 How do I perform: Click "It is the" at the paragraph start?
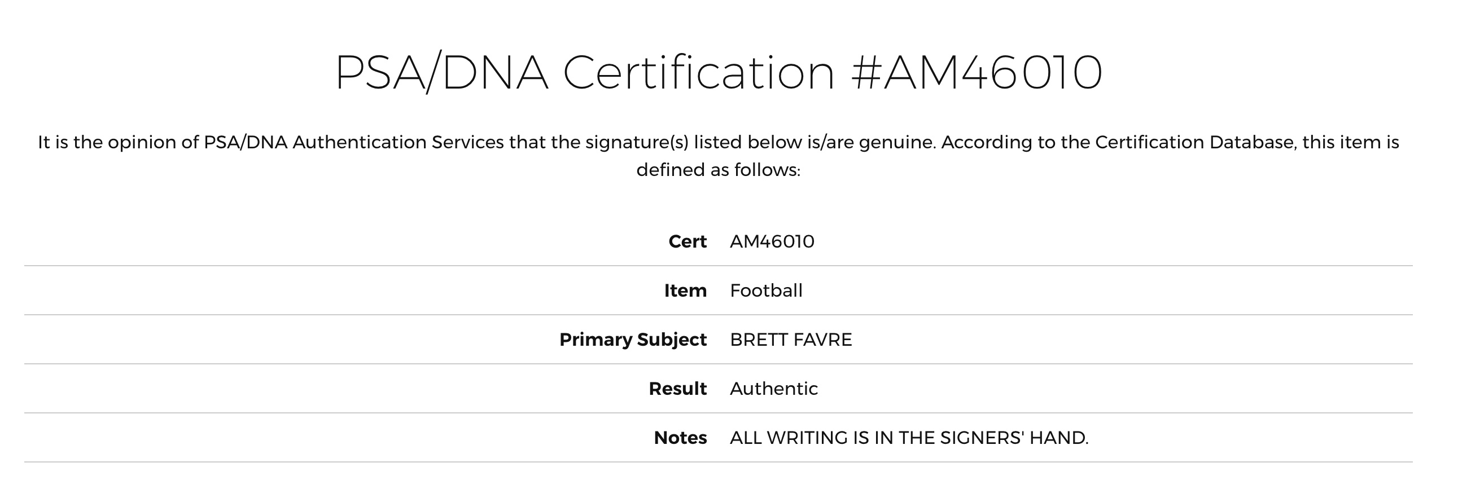[x=70, y=142]
